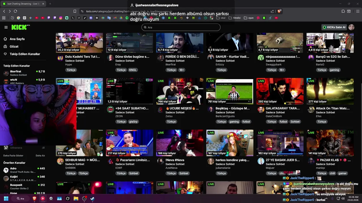Select Sohbet tag under IOWF
Viewport: 362px width, 203px height.
[134, 173]
